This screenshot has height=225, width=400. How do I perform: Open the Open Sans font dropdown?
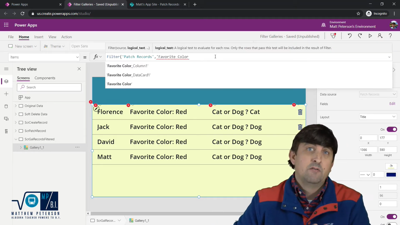pyautogui.click(x=87, y=46)
